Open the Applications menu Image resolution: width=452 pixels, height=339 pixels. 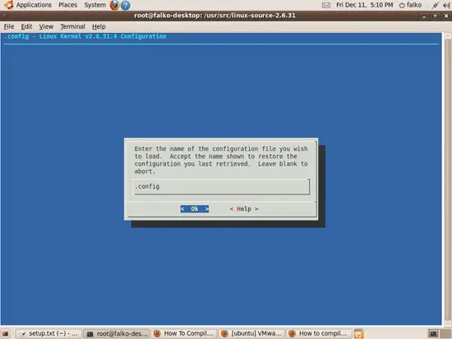34,5
